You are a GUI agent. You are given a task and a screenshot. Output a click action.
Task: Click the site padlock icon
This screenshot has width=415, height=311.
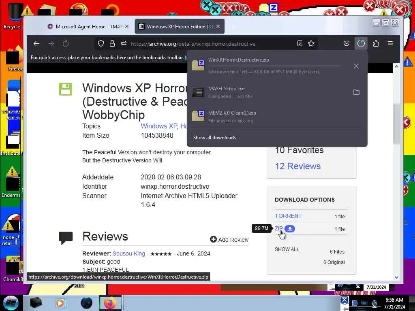[x=112, y=43]
